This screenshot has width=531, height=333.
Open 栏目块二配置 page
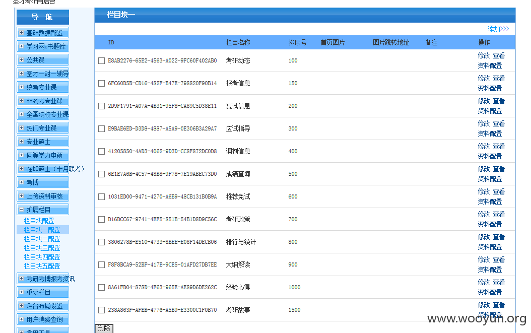pos(42,239)
